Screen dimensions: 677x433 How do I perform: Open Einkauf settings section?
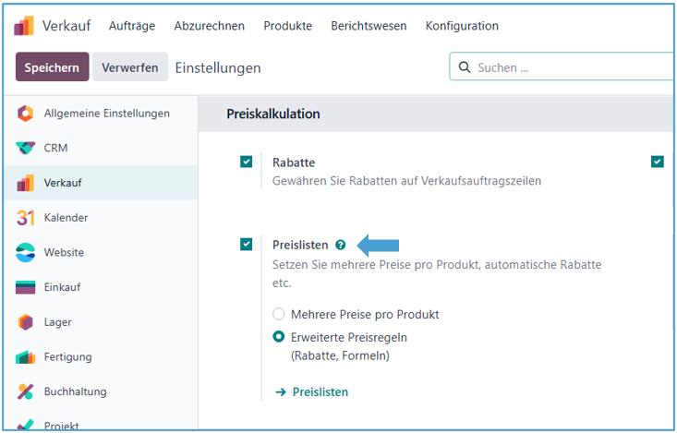click(62, 287)
